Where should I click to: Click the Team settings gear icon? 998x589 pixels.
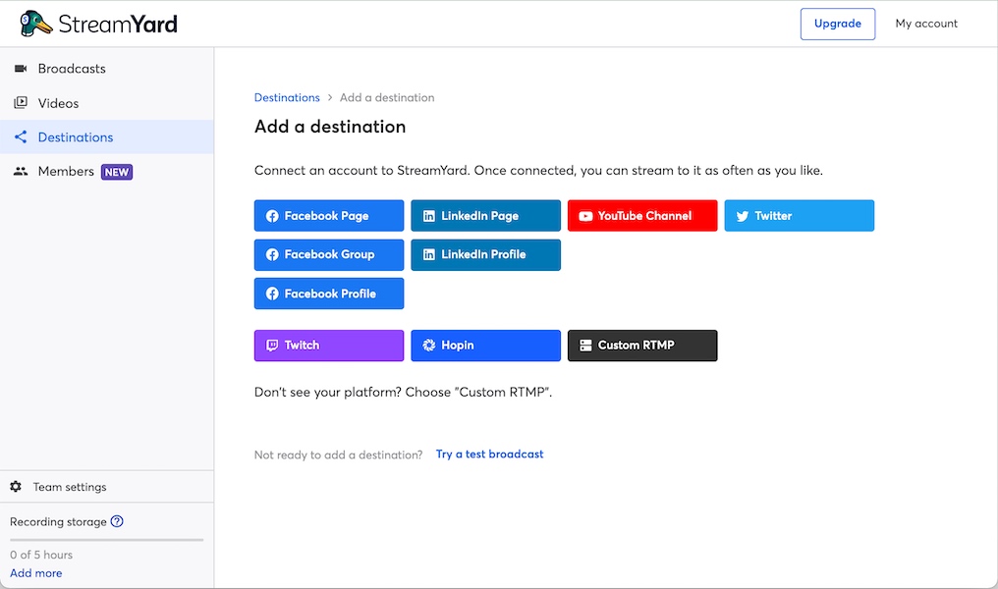pyautogui.click(x=16, y=487)
